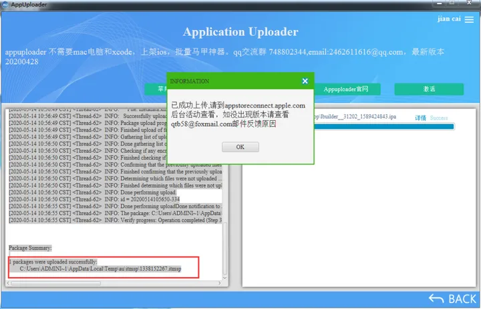The width and height of the screenshot is (481, 309).
Task: Click the log's vertical scrollbar thumb
Action: coord(225,248)
